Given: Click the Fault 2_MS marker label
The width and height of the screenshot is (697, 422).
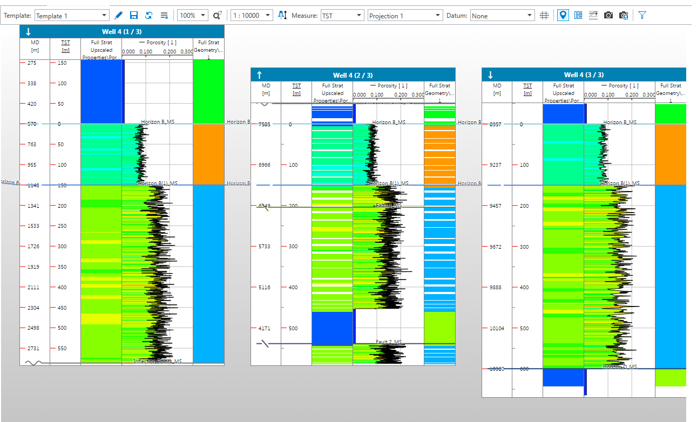Looking at the screenshot, I should tap(389, 342).
